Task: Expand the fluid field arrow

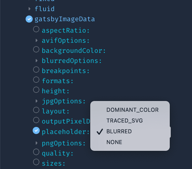Action: (29, 9)
